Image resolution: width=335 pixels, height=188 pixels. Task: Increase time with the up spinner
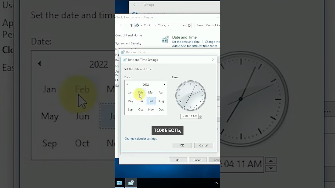click(x=200, y=115)
